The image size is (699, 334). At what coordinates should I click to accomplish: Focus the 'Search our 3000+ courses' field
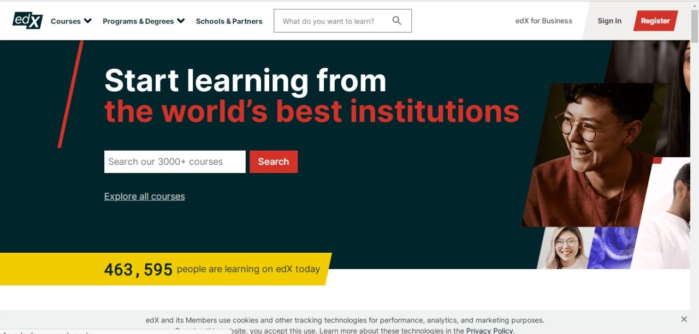175,162
